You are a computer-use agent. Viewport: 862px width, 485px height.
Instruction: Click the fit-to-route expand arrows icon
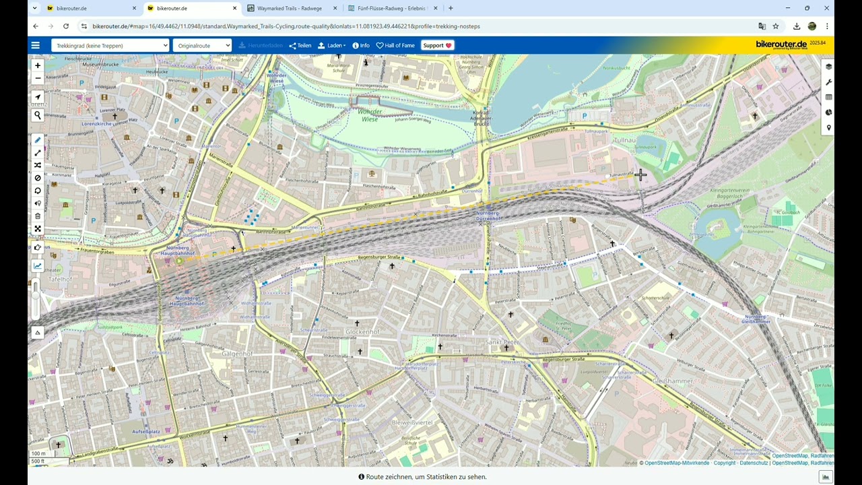pos(38,229)
